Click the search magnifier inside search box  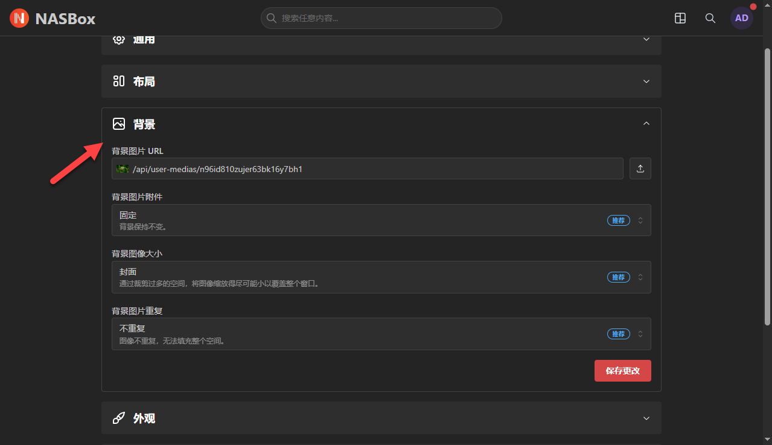tap(272, 18)
